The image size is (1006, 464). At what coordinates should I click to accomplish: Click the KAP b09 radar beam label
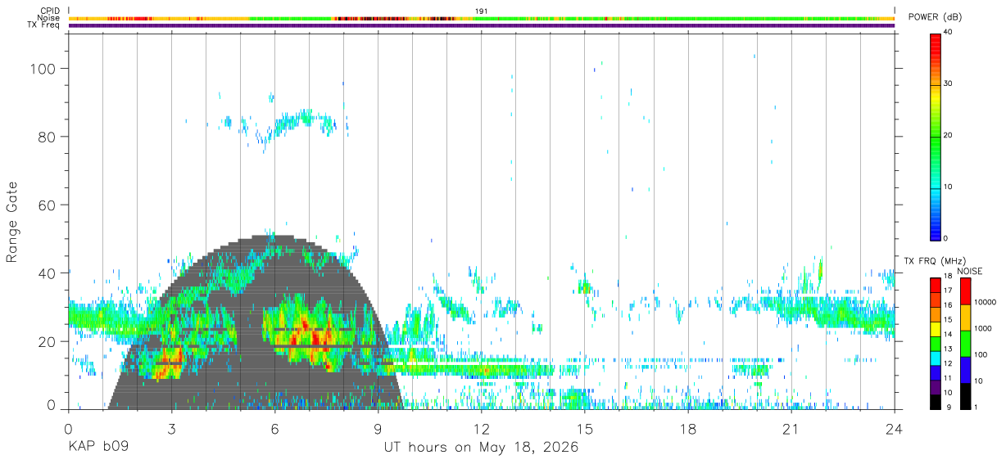pos(97,448)
